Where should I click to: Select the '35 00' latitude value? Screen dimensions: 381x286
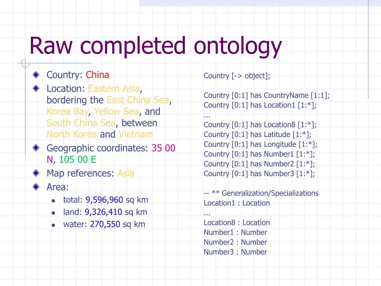tap(163, 148)
